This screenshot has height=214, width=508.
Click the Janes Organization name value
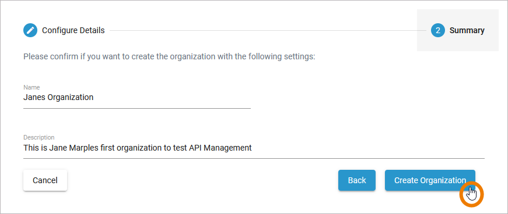58,97
